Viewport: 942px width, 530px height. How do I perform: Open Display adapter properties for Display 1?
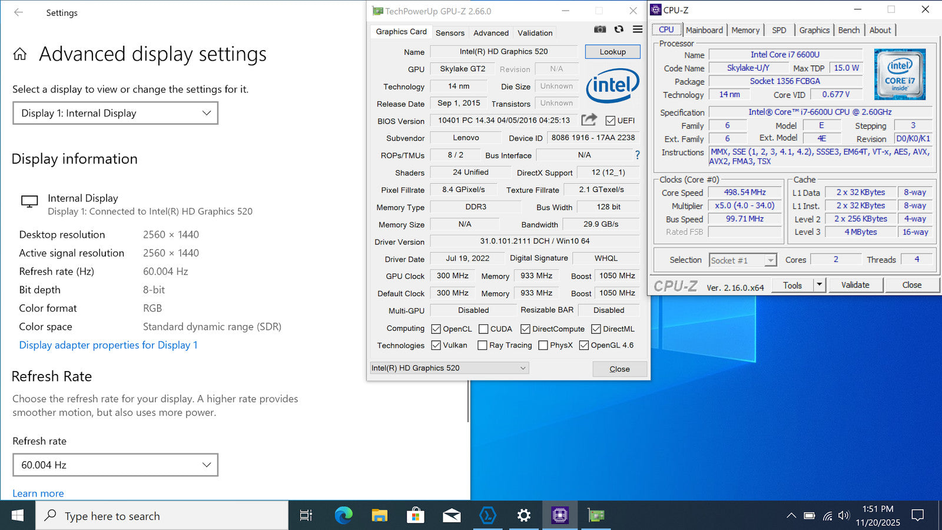point(108,345)
